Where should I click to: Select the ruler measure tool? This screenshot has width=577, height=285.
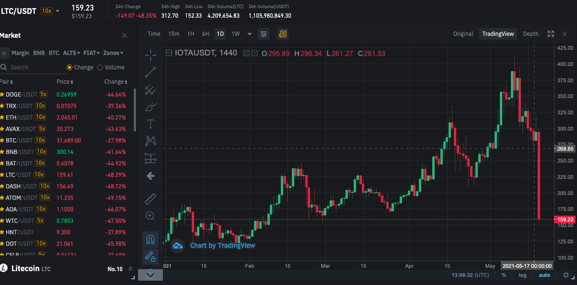click(150, 198)
